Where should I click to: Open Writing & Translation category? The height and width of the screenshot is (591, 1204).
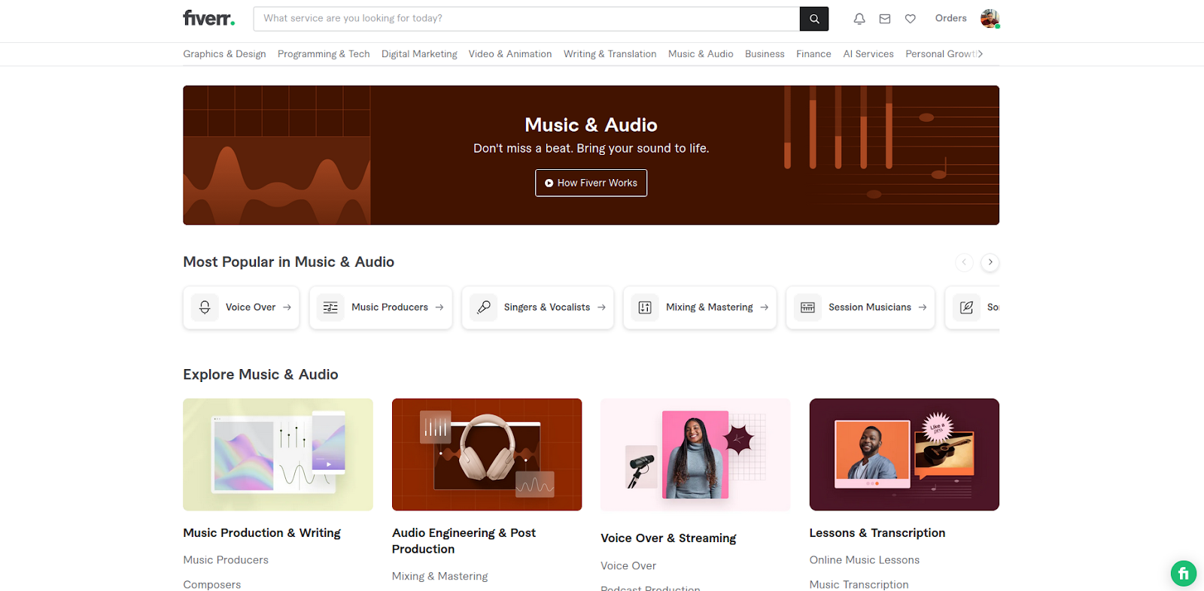click(x=610, y=54)
